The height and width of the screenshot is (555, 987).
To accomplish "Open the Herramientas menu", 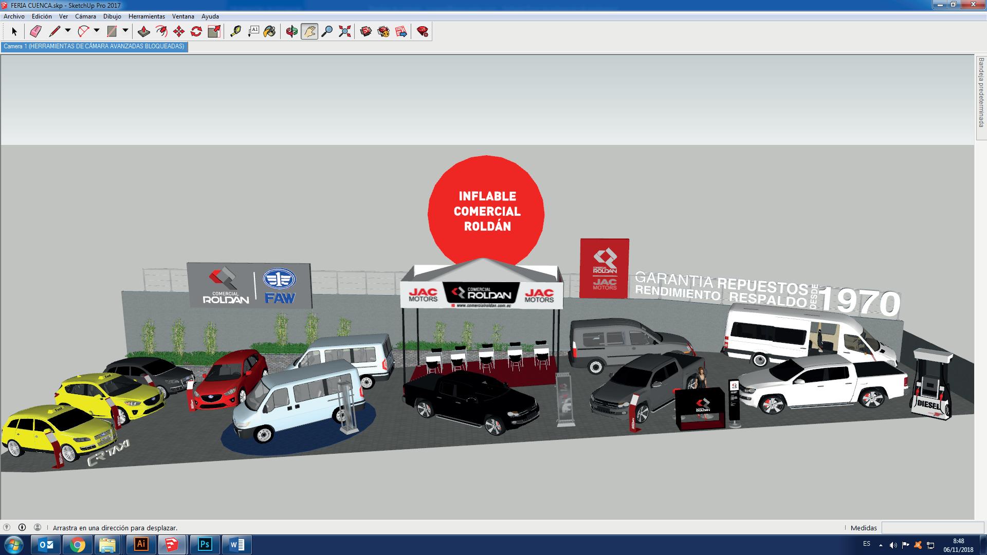I will 147,16.
